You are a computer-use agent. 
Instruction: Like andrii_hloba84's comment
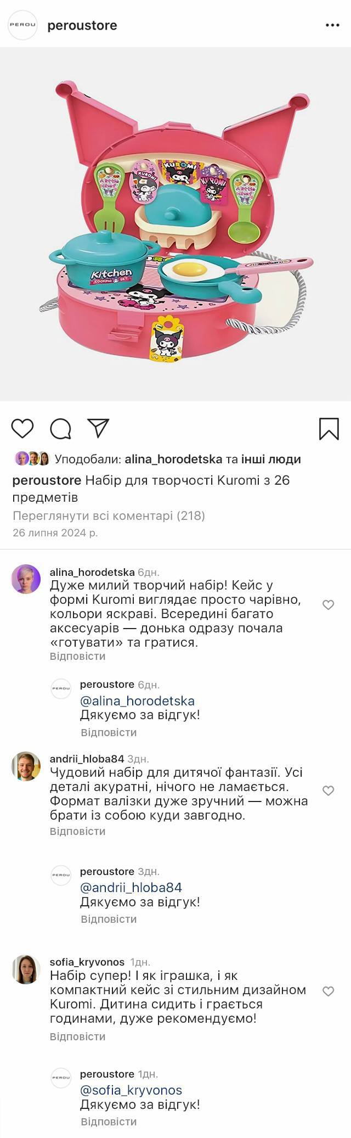(328, 791)
